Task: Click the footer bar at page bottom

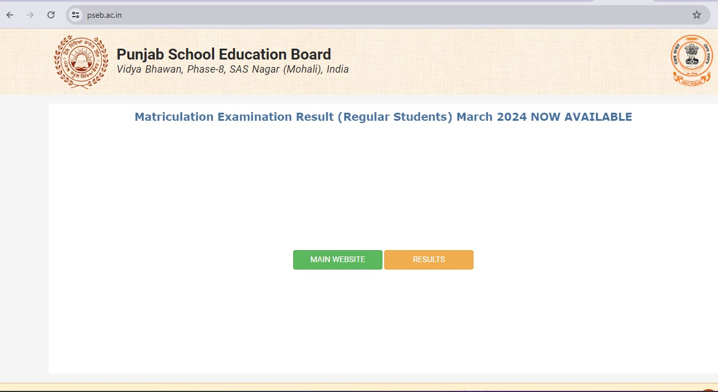Action: coord(359,388)
